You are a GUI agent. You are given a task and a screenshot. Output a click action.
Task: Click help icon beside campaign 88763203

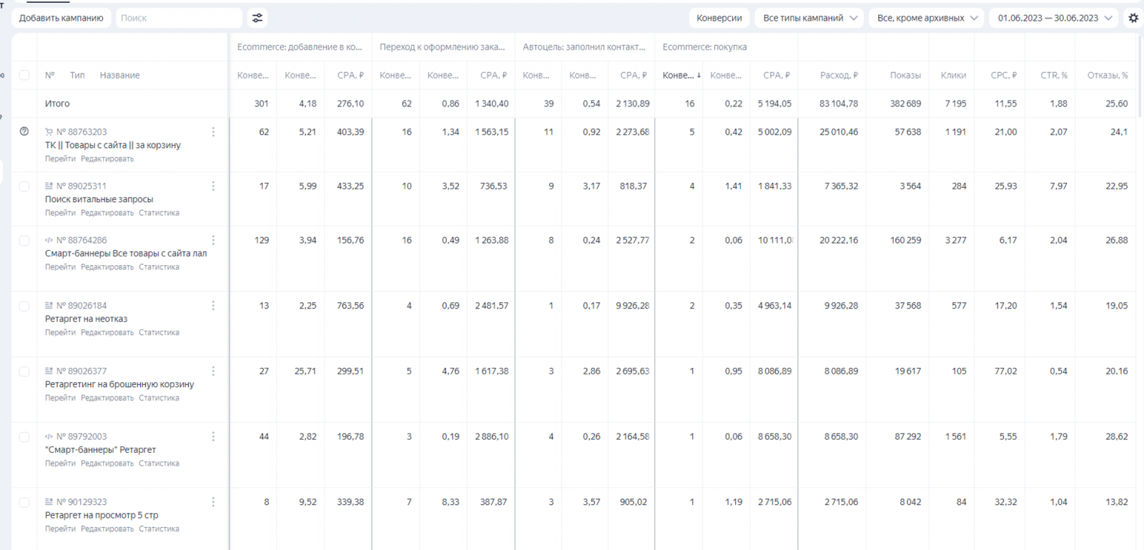coord(24,131)
